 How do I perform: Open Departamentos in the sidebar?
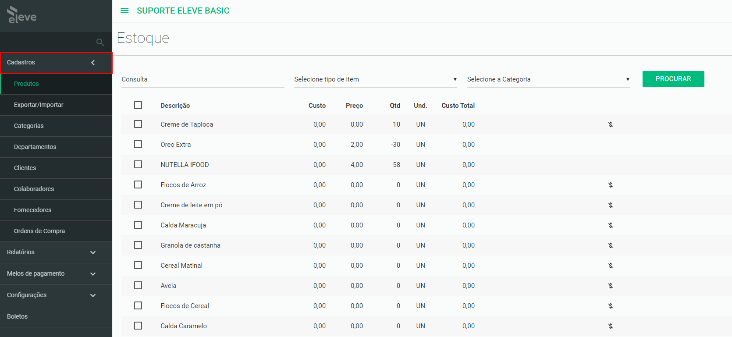[x=56, y=147]
